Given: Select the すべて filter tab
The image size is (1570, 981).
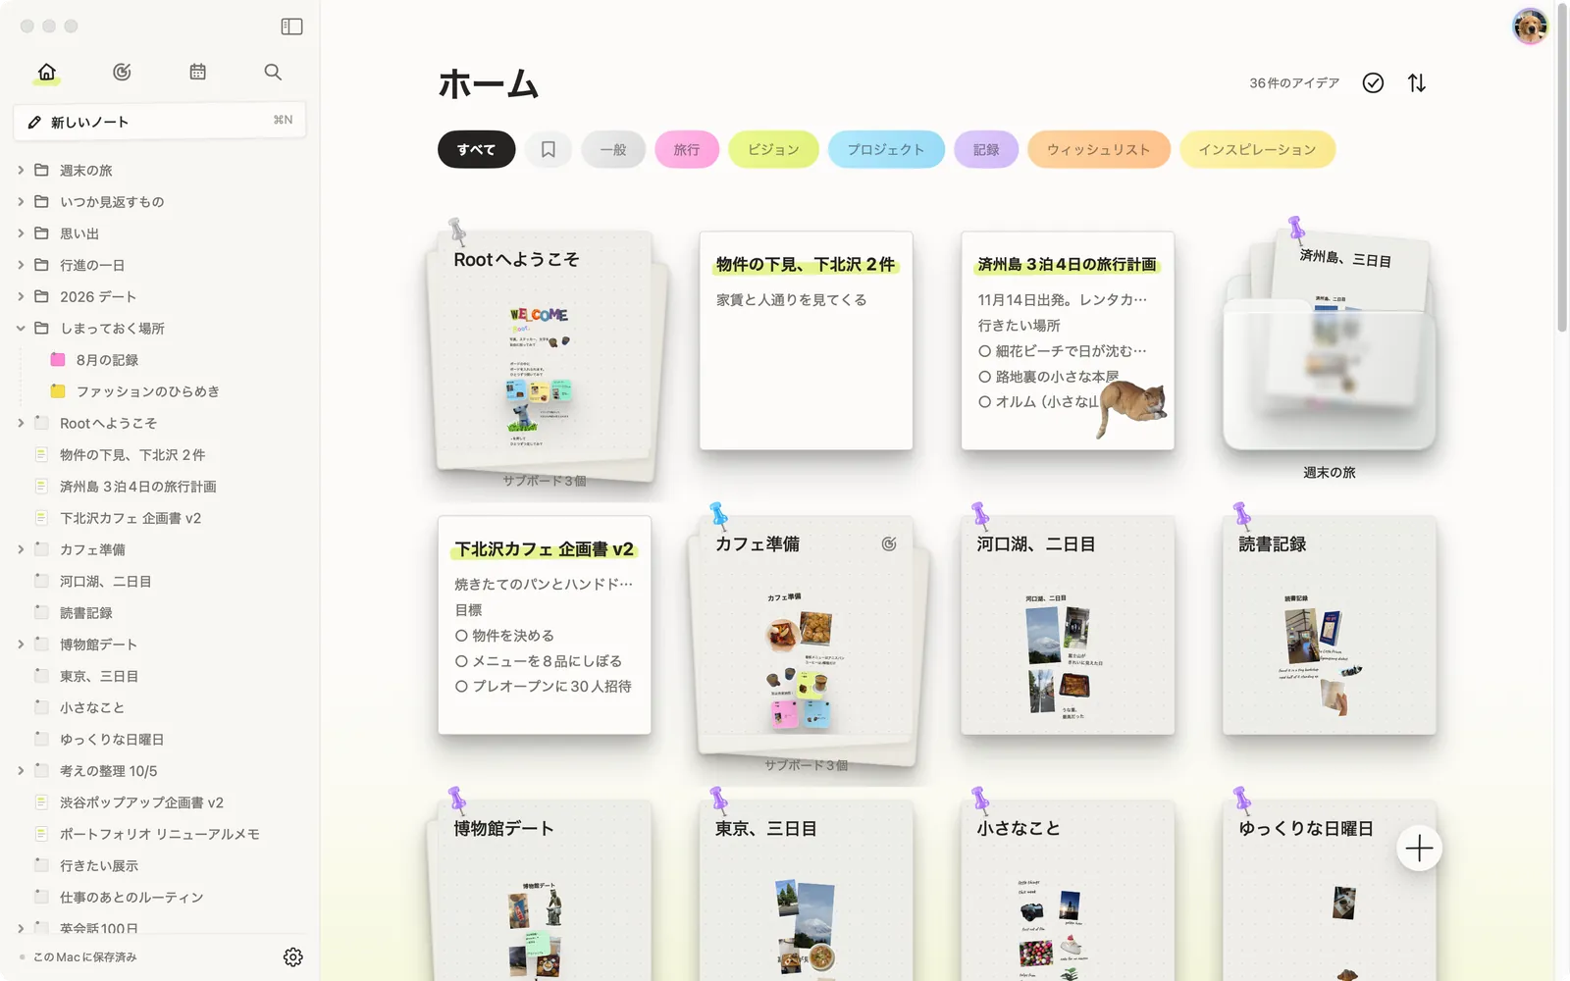Looking at the screenshot, I should (x=476, y=149).
